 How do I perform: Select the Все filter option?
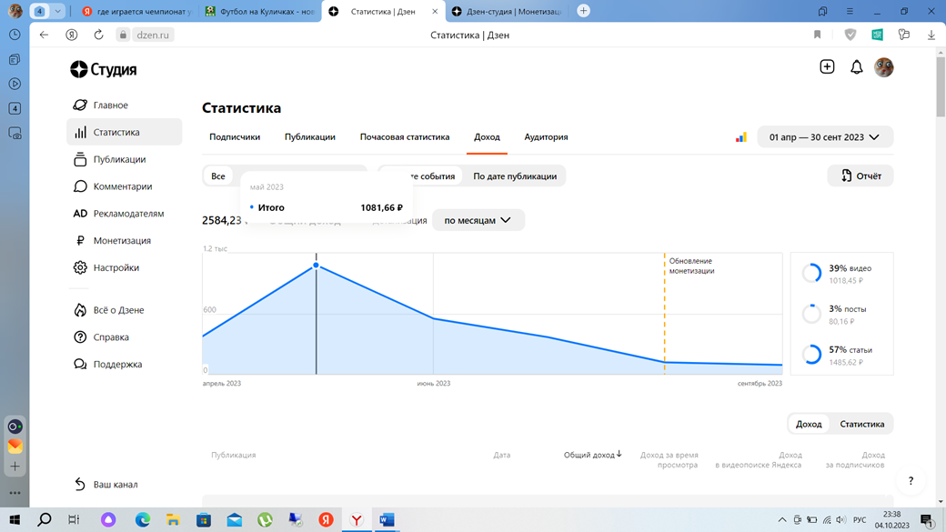(x=217, y=176)
